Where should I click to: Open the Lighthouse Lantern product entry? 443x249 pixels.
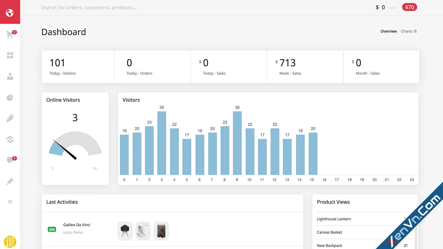coord(334,219)
